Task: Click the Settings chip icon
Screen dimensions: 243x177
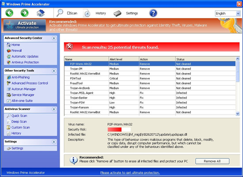Action: coord(118,14)
